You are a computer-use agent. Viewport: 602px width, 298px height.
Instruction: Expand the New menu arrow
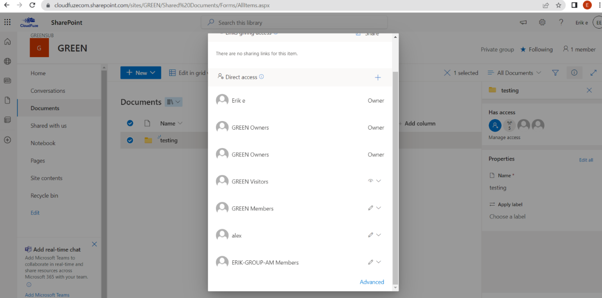coord(152,72)
